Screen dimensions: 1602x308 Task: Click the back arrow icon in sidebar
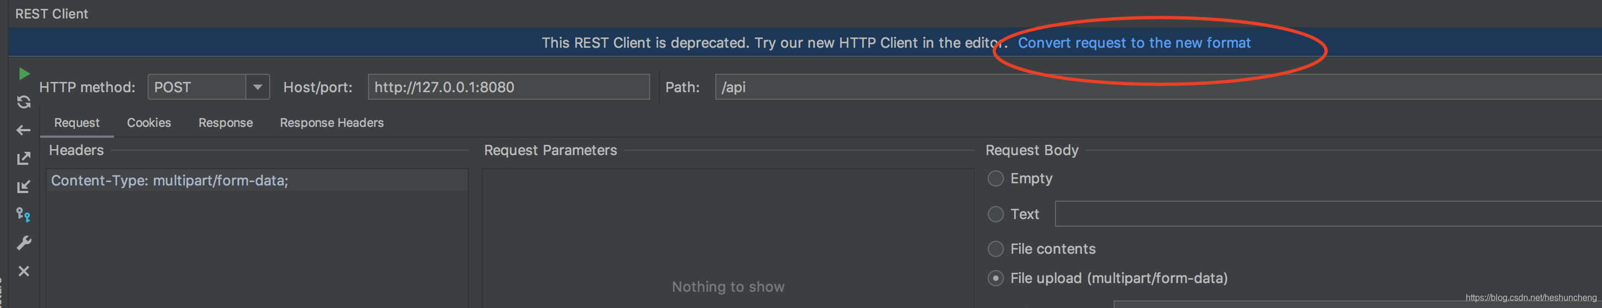[x=24, y=130]
